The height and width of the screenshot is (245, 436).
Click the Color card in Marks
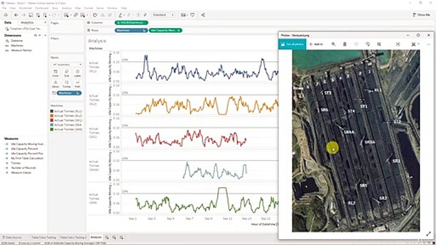coord(56,73)
